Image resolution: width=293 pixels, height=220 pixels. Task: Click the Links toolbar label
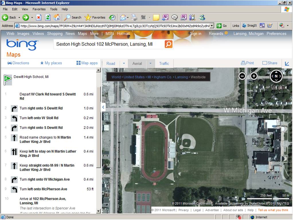236,26
